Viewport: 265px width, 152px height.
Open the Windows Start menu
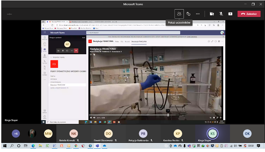click(5, 146)
